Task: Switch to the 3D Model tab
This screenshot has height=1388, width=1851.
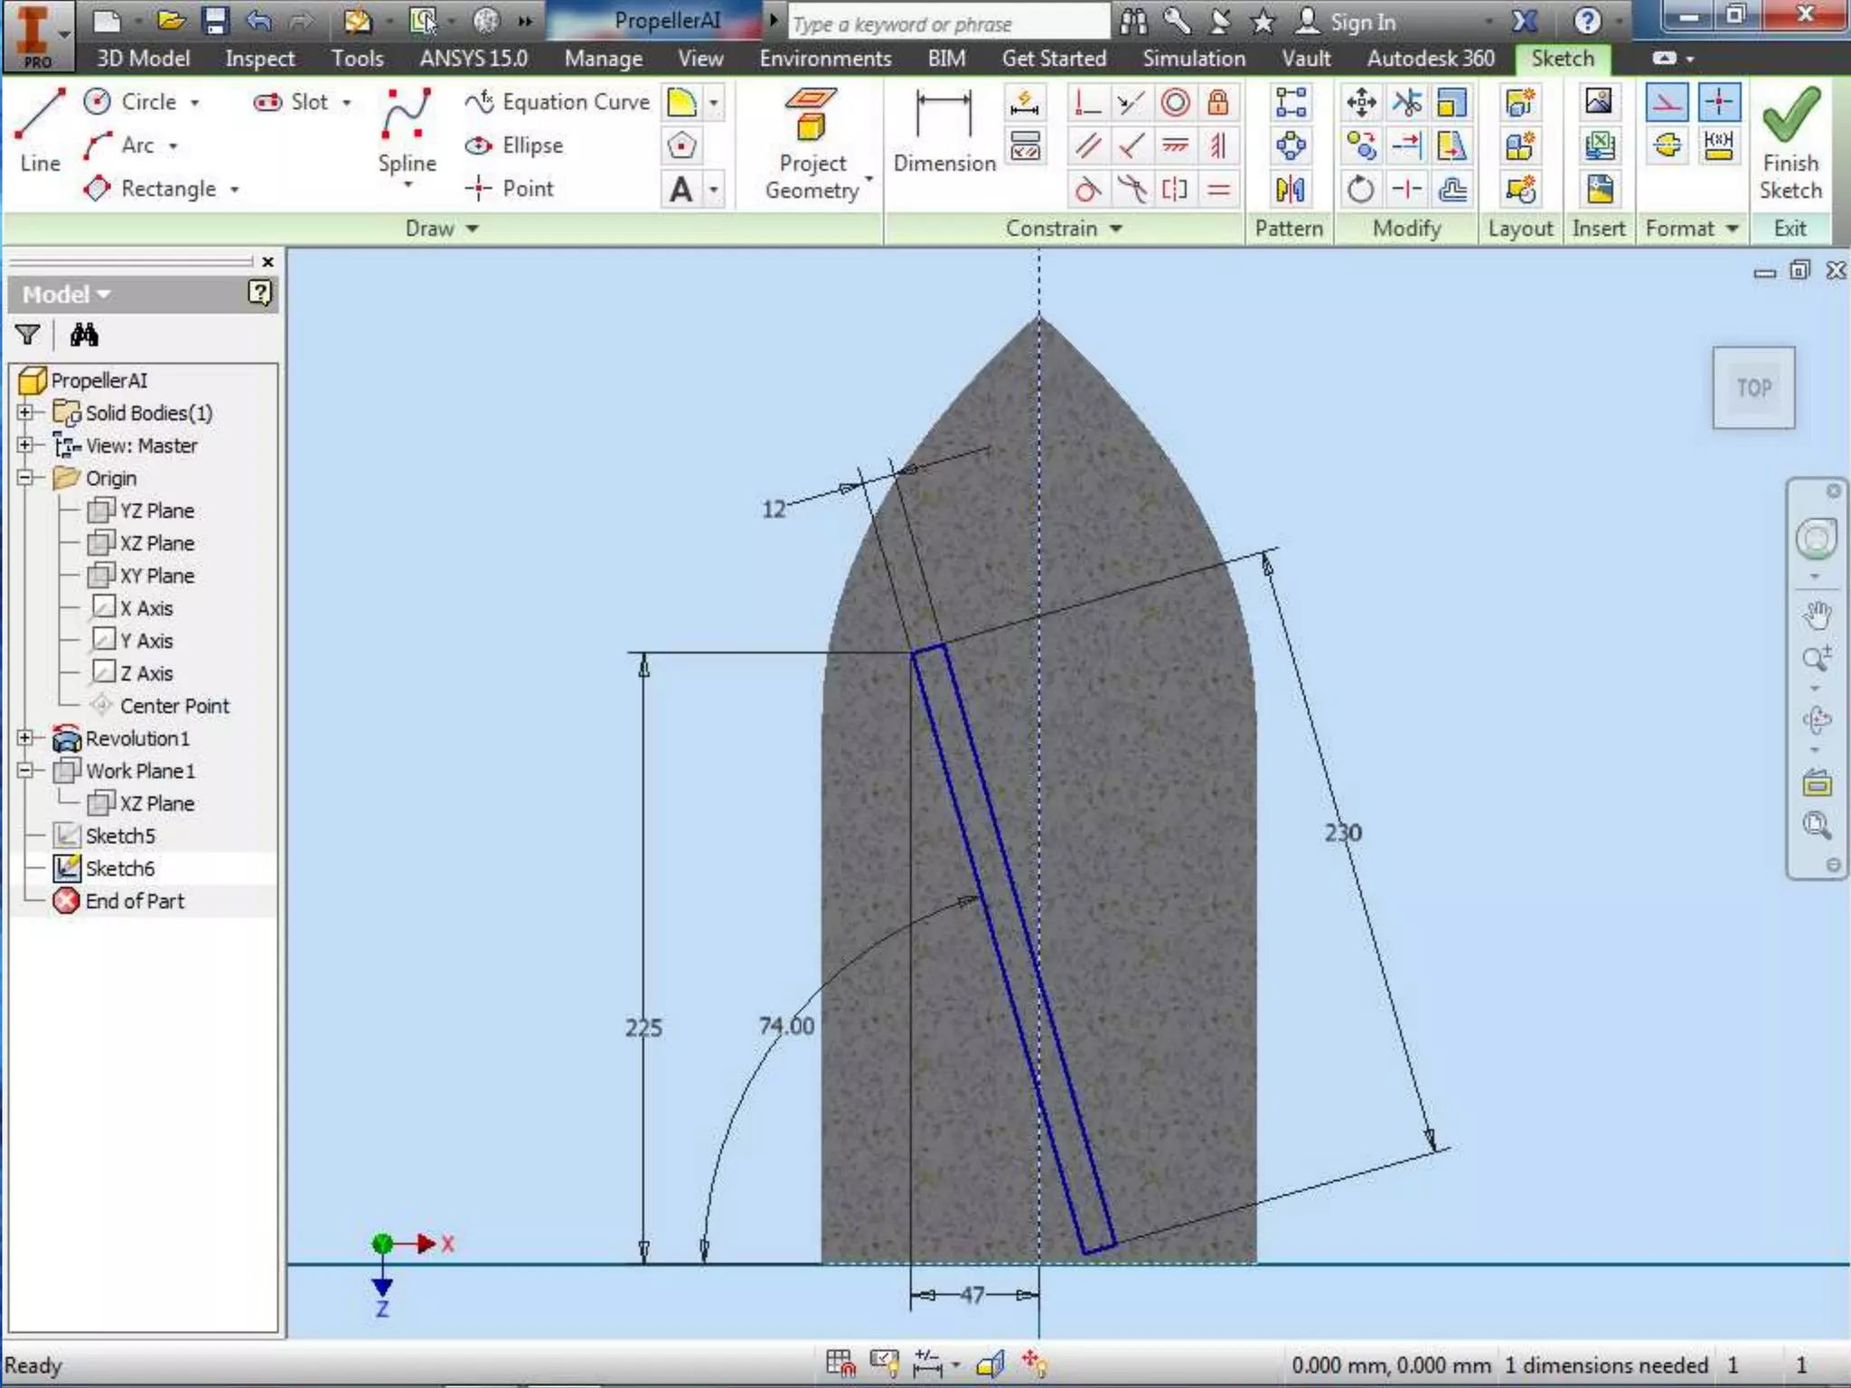Action: coord(143,59)
